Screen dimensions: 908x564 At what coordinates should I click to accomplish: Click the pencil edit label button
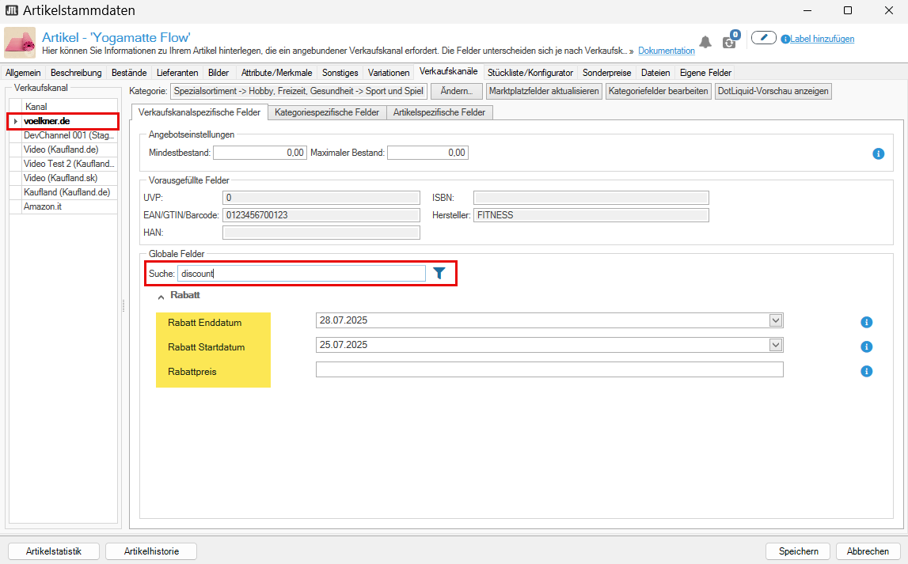(x=763, y=38)
